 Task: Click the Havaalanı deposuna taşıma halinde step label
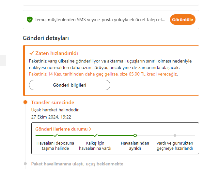click(55, 146)
